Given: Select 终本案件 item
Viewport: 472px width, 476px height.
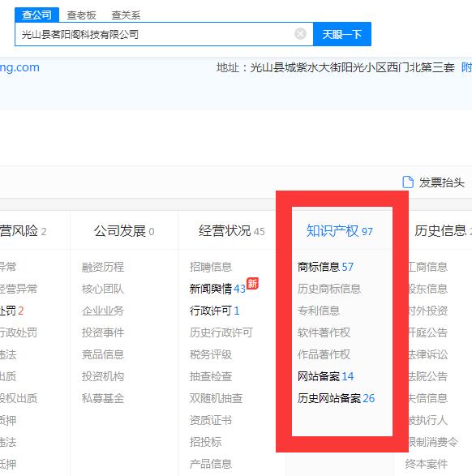Looking at the screenshot, I should coord(426,464).
